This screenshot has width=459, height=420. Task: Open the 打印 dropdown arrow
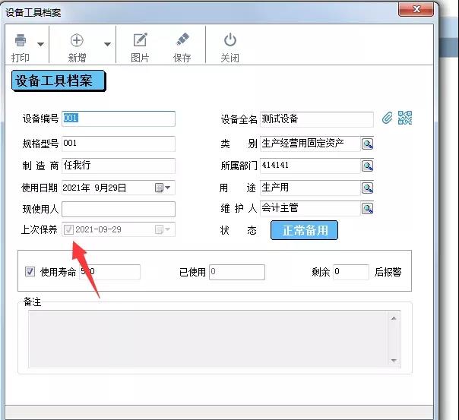[41, 45]
